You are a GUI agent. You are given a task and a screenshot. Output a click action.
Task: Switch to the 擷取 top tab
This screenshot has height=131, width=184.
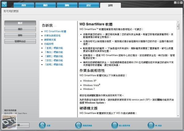click(x=67, y=5)
